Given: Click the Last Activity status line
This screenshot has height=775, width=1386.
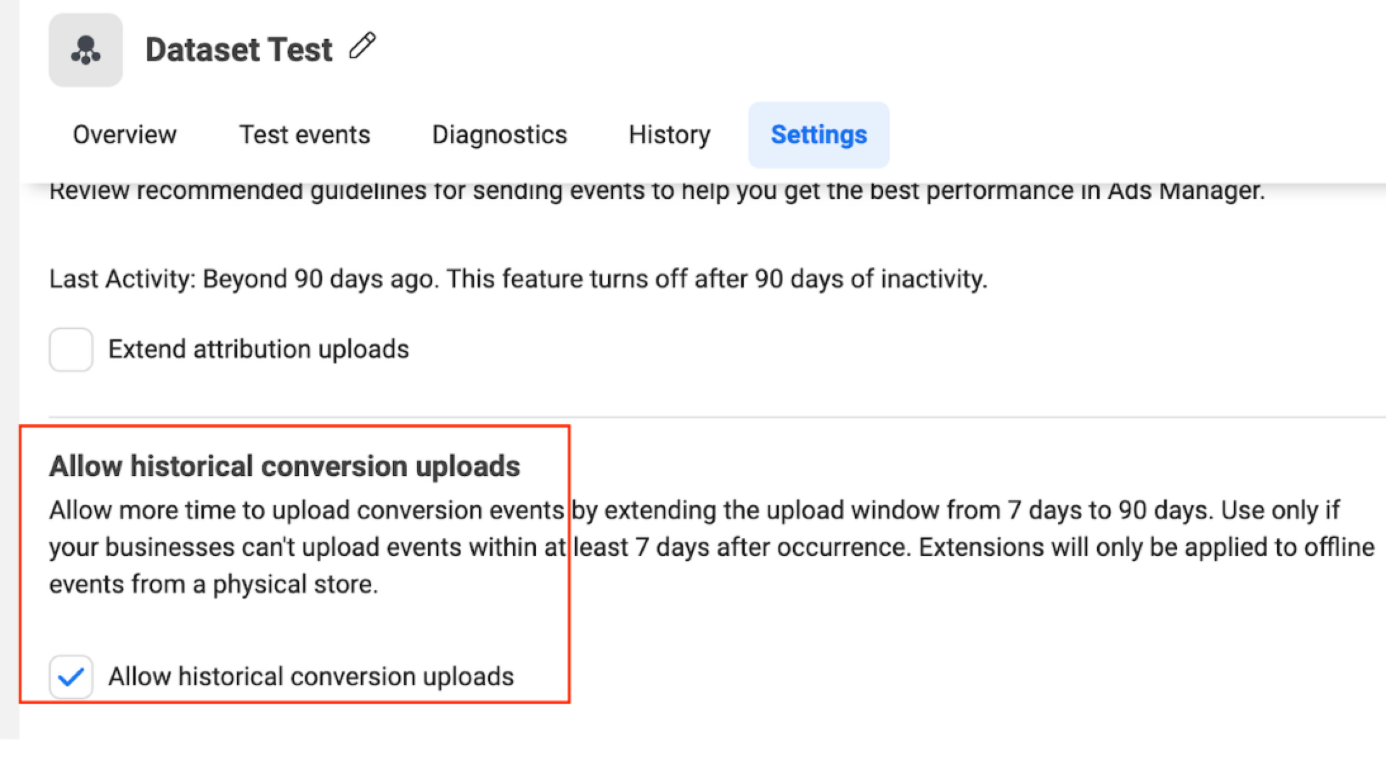Looking at the screenshot, I should point(518,279).
